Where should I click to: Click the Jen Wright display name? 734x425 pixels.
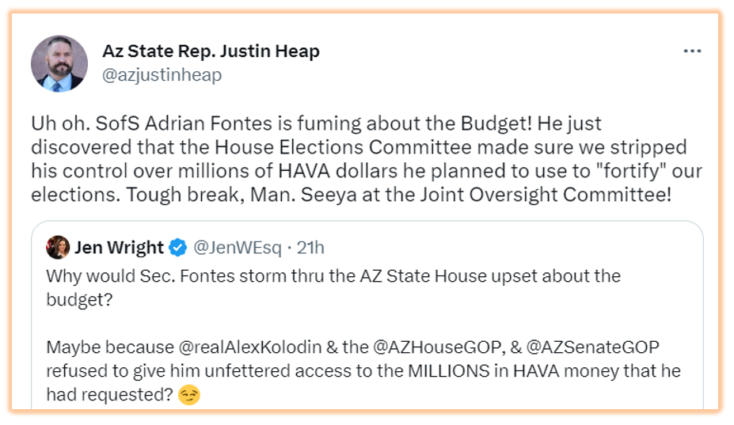coord(119,248)
